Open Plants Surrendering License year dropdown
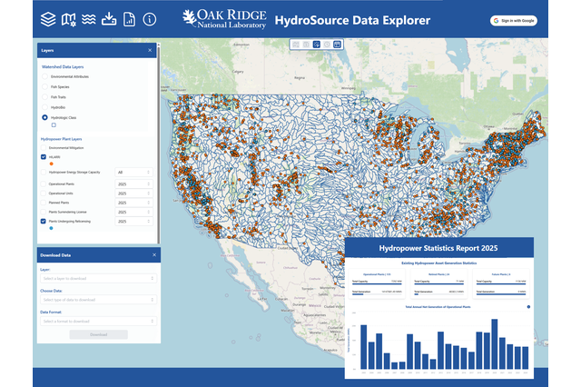Image resolution: width=581 pixels, height=387 pixels. (133, 212)
